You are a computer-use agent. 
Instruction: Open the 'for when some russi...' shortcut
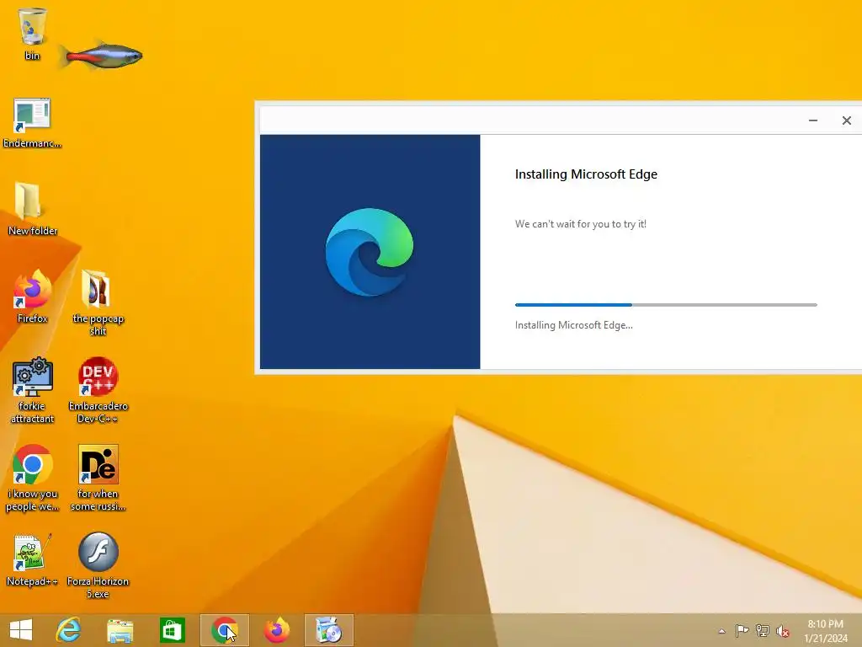[98, 478]
